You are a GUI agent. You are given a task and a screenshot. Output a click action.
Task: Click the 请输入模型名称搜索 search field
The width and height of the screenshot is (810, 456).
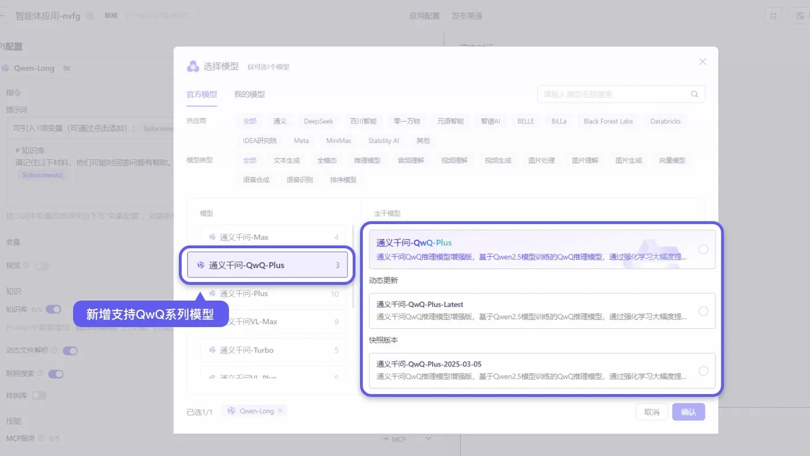point(621,94)
